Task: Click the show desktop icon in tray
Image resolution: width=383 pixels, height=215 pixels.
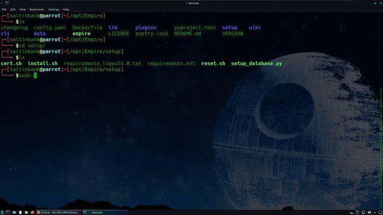Action: pos(381,213)
